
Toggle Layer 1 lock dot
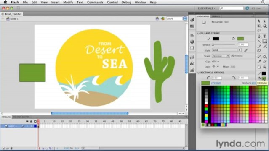point(31,126)
